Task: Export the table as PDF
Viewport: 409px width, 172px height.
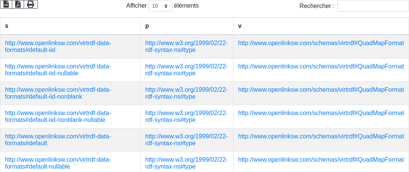Action: coord(18,4)
